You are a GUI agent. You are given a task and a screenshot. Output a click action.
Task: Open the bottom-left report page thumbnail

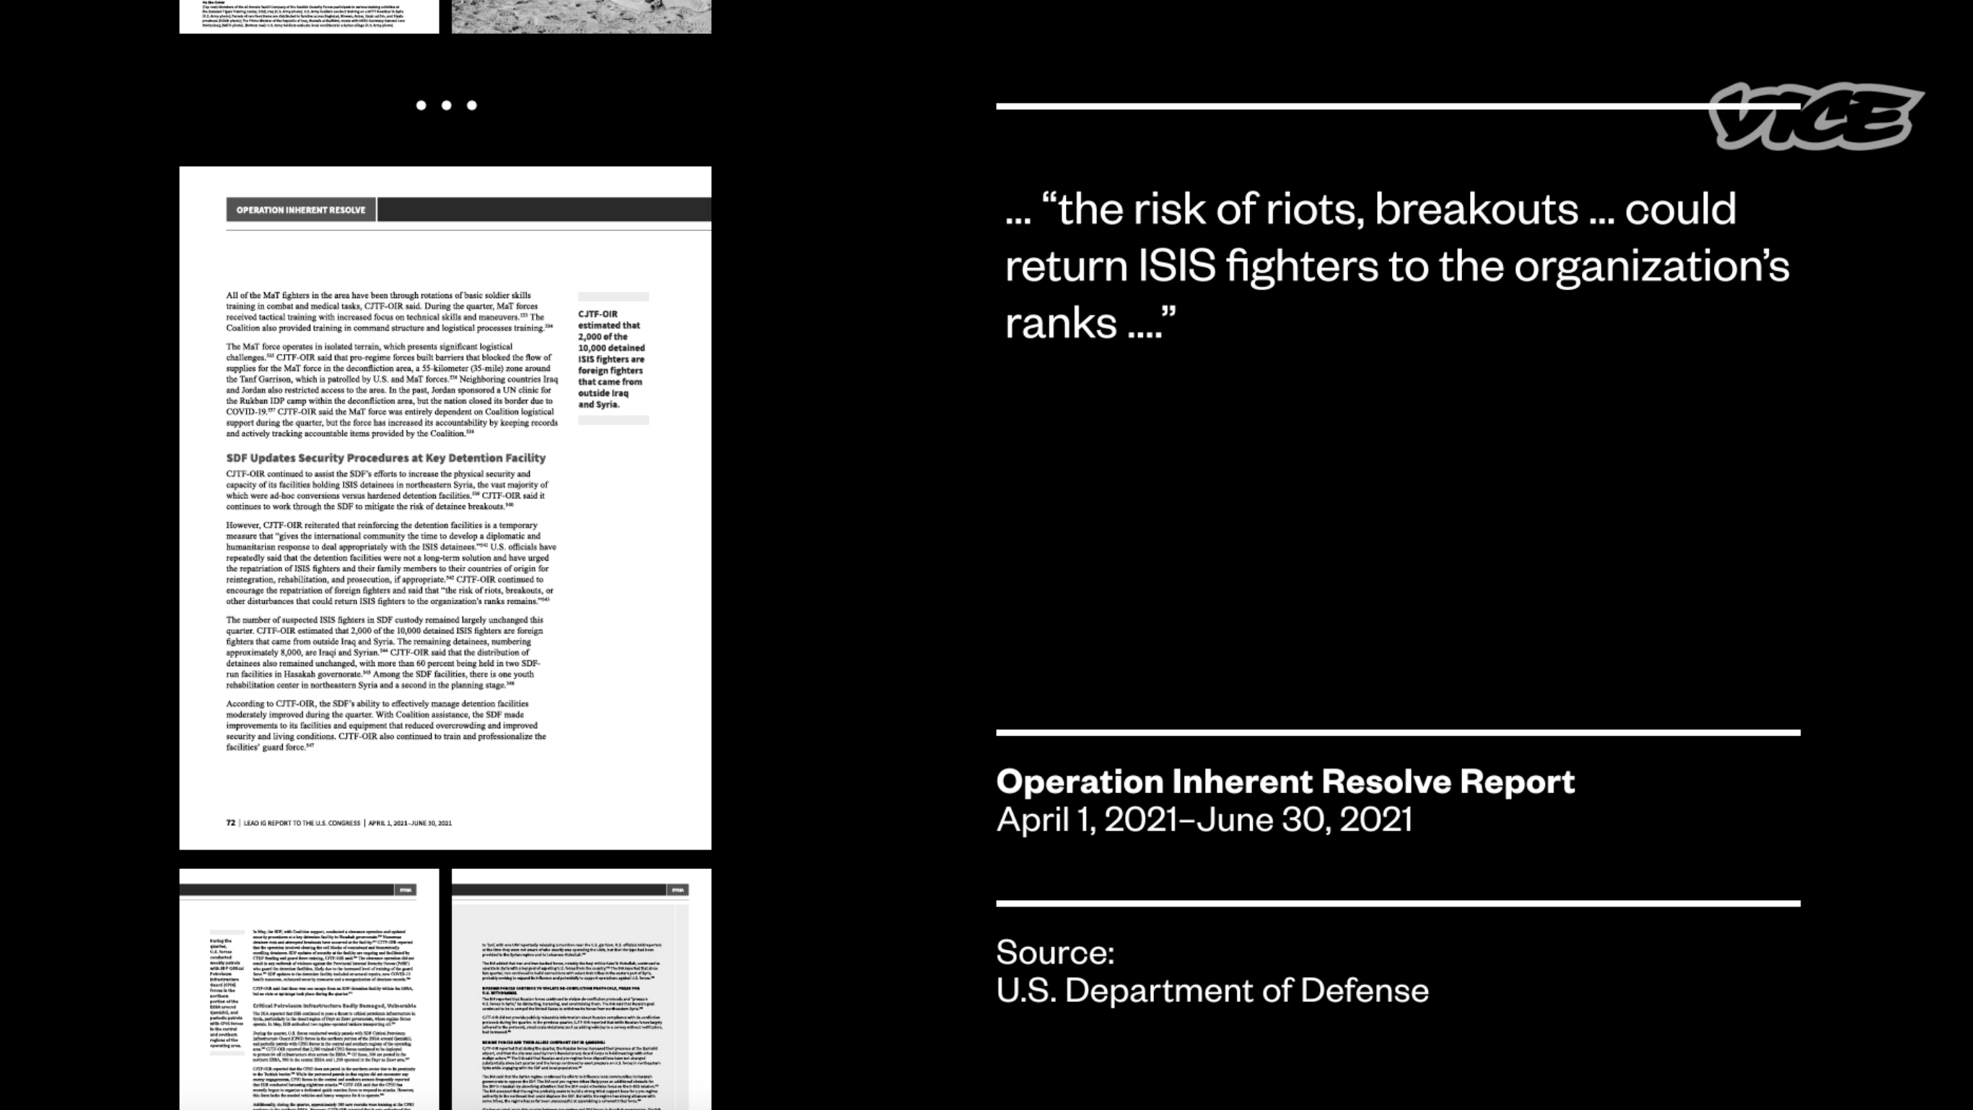click(x=309, y=988)
